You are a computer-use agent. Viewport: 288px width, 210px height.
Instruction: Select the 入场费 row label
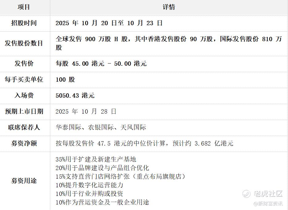click(24, 95)
